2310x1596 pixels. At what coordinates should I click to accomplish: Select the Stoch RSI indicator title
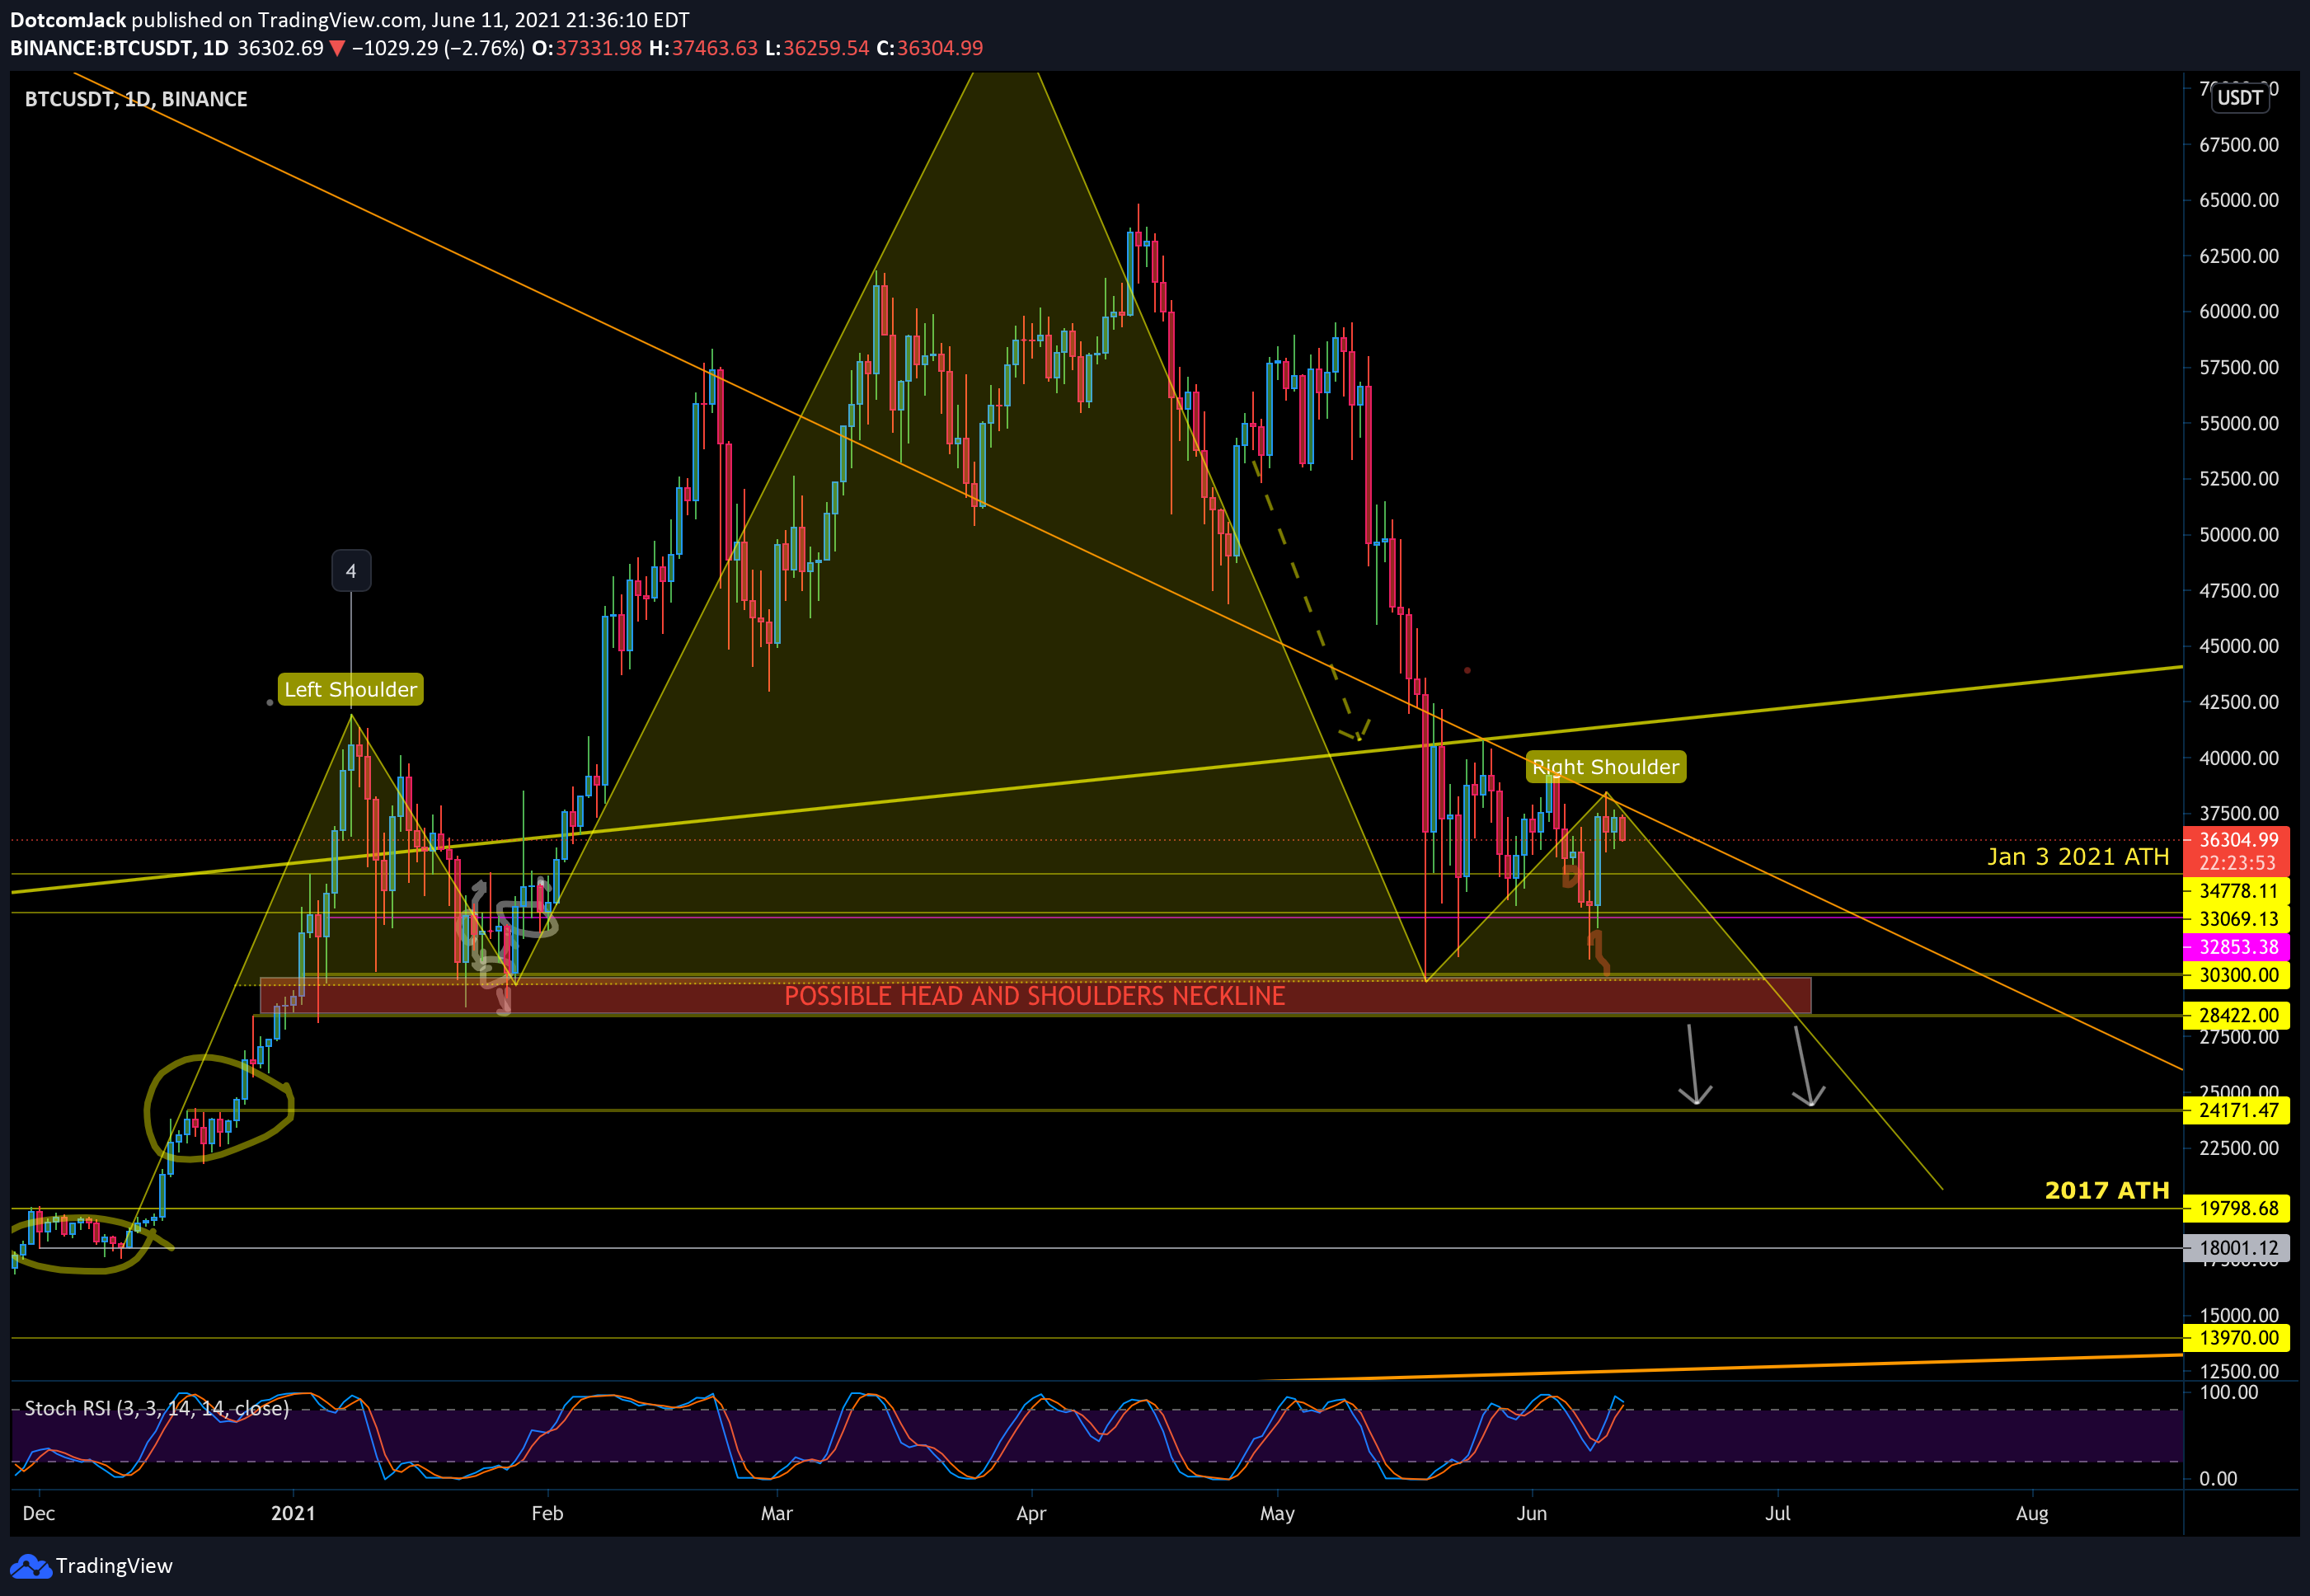[x=157, y=1408]
